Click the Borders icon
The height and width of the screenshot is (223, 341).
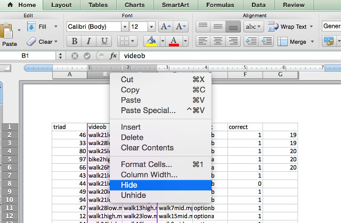point(125,41)
